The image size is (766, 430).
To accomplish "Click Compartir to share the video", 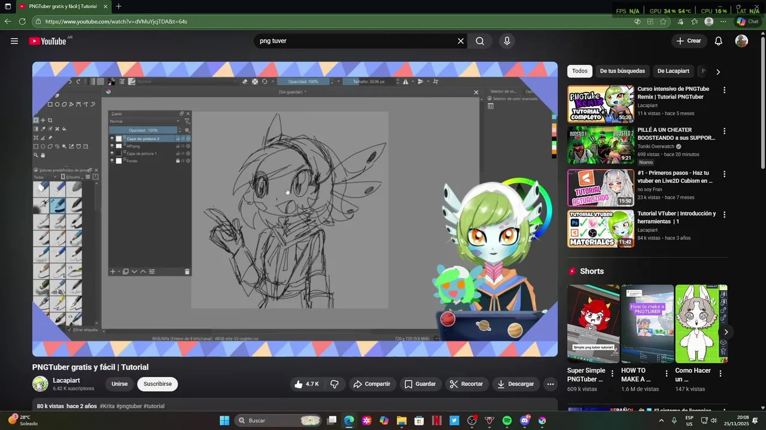I will 372,384.
